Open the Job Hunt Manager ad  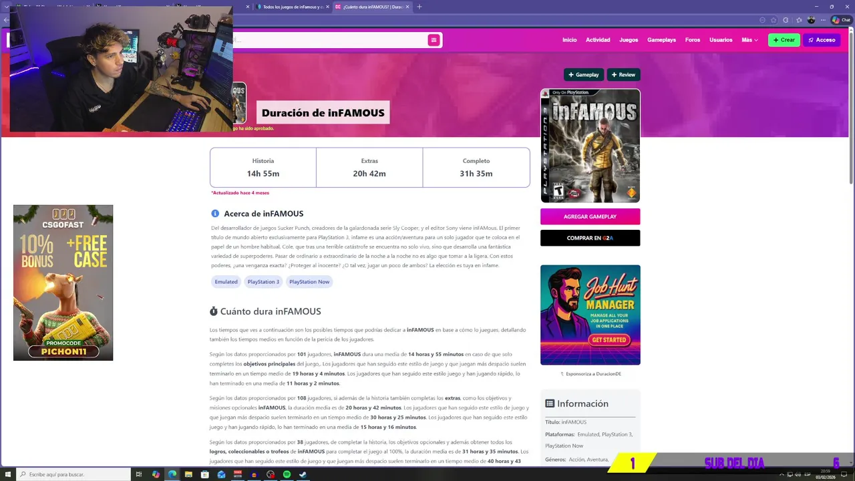pos(590,315)
